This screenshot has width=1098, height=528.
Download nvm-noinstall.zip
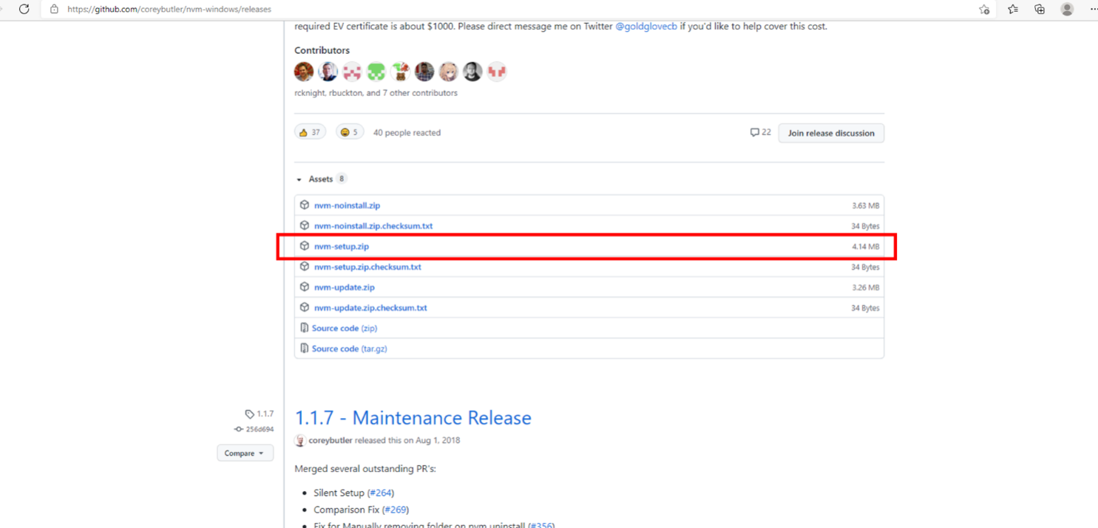pos(347,205)
